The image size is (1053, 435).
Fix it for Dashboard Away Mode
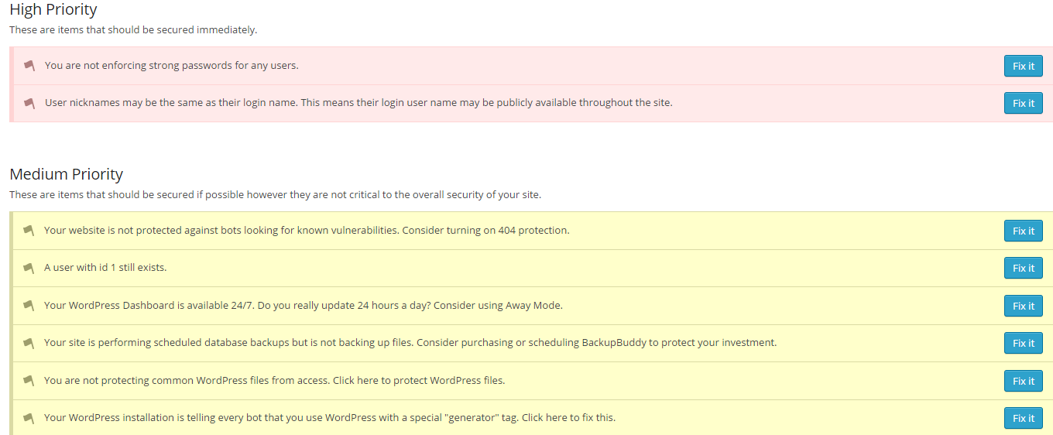(x=1023, y=306)
